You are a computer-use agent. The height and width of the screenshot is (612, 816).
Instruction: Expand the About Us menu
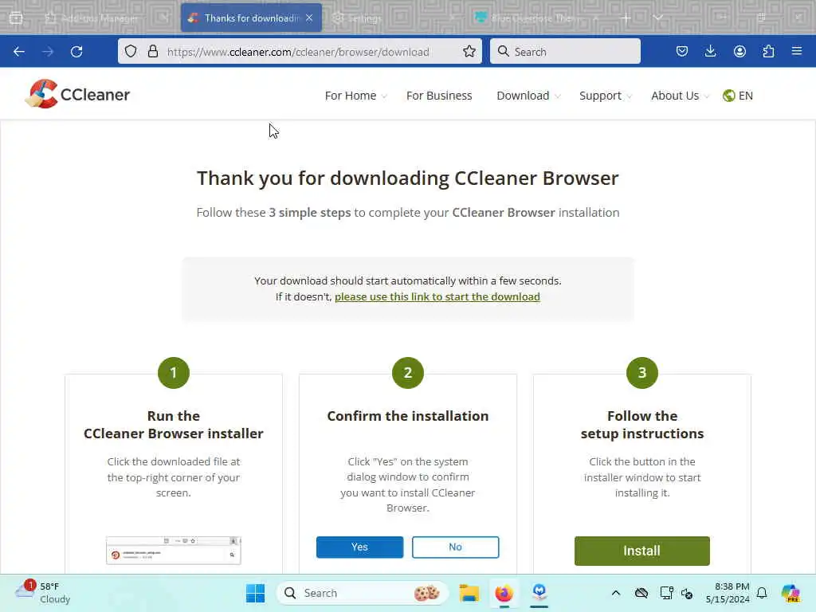tap(681, 96)
